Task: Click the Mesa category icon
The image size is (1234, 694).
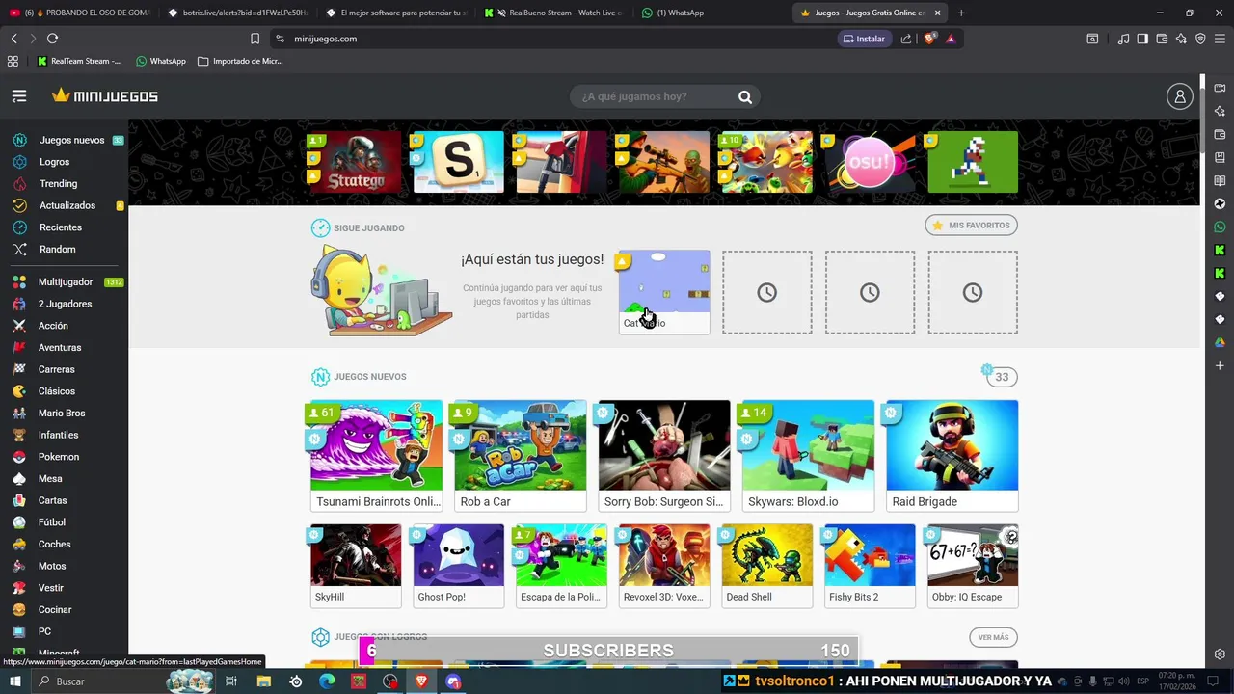Action: pos(19,478)
